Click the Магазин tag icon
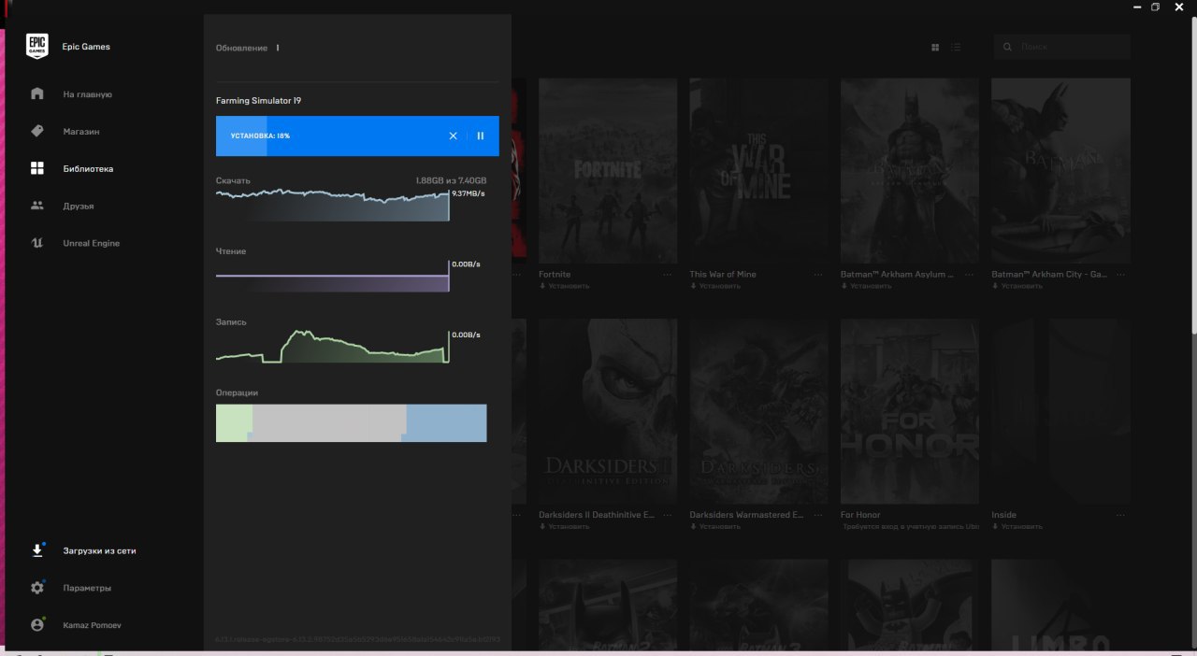The image size is (1197, 656). tap(37, 132)
